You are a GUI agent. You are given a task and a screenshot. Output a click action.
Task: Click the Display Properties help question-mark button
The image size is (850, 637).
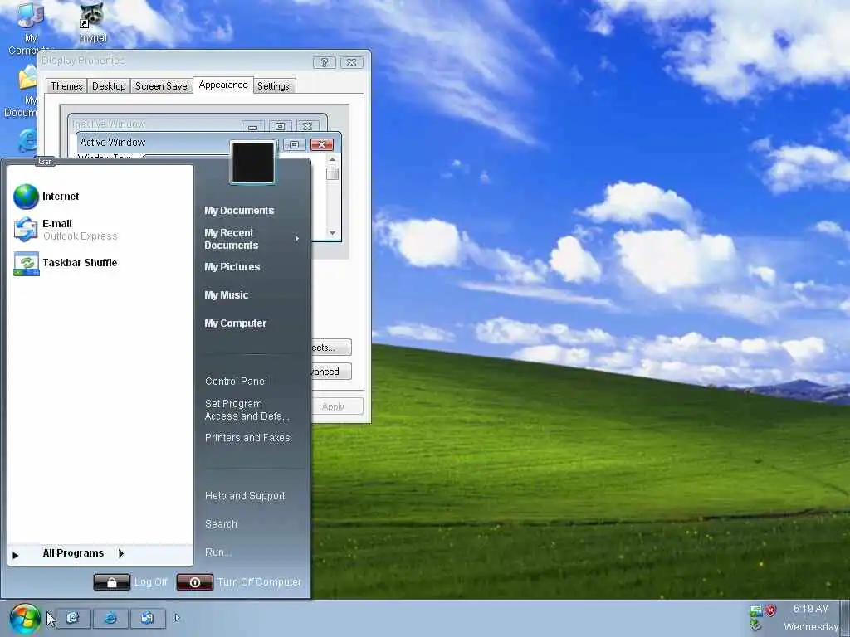point(325,62)
